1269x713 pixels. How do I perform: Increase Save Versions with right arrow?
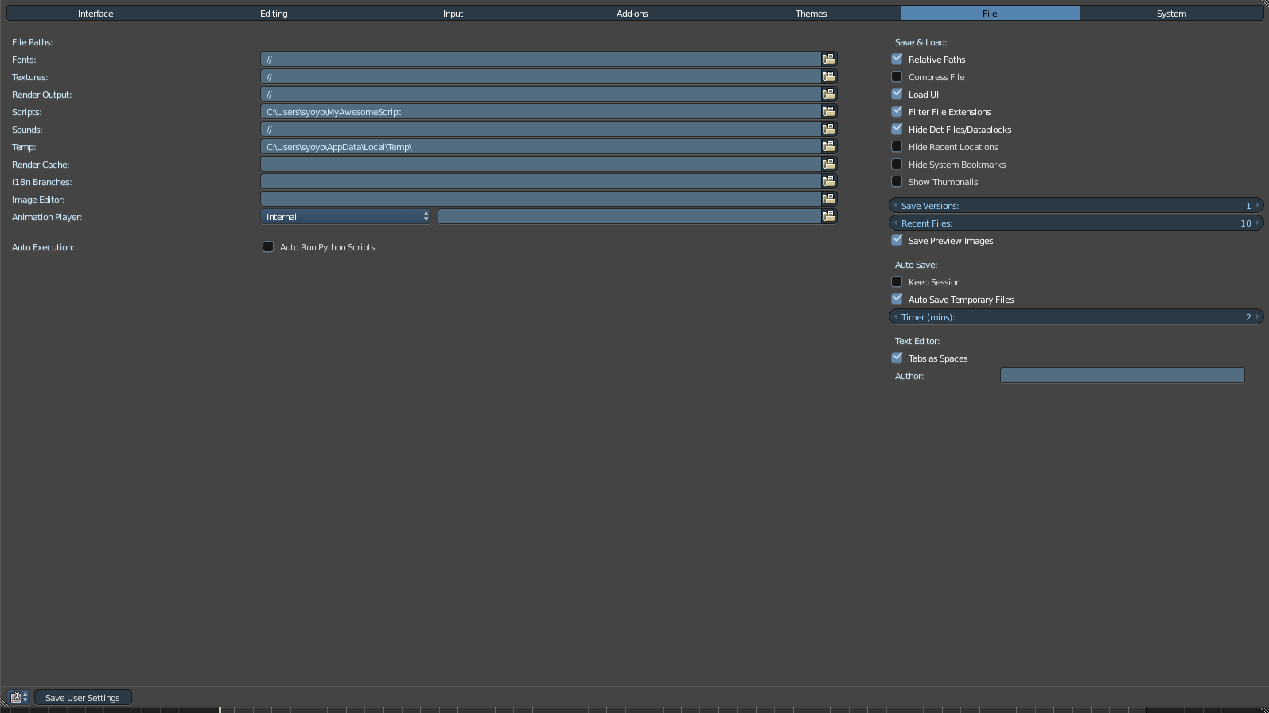[1257, 206]
